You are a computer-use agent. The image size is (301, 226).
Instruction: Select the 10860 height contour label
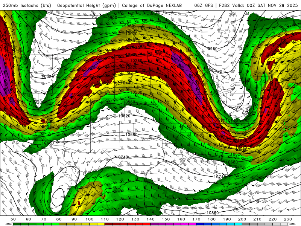click(213, 213)
